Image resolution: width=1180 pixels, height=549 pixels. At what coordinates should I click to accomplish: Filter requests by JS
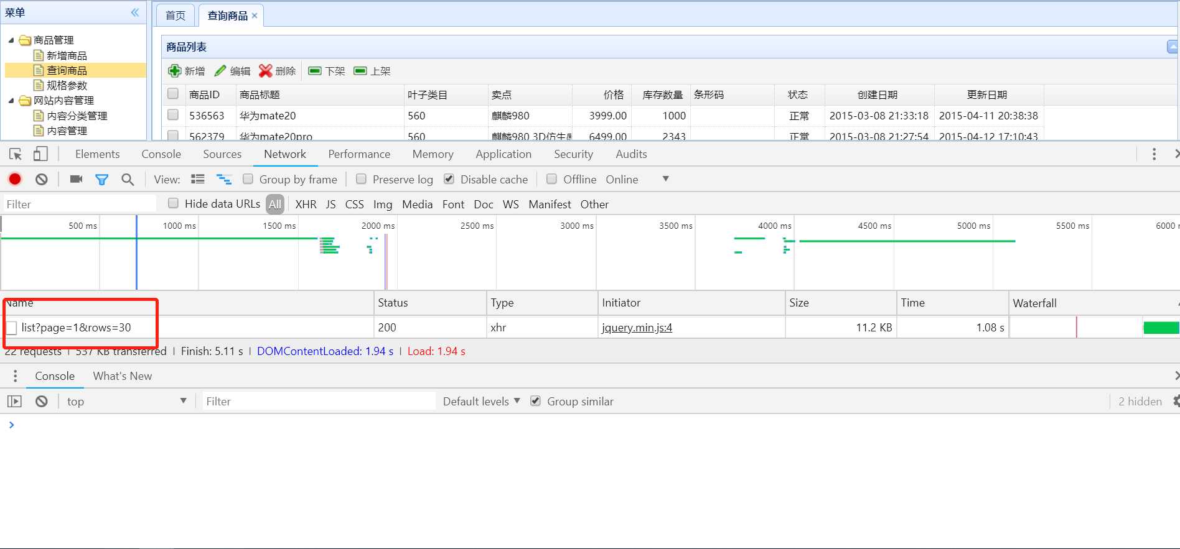330,205
